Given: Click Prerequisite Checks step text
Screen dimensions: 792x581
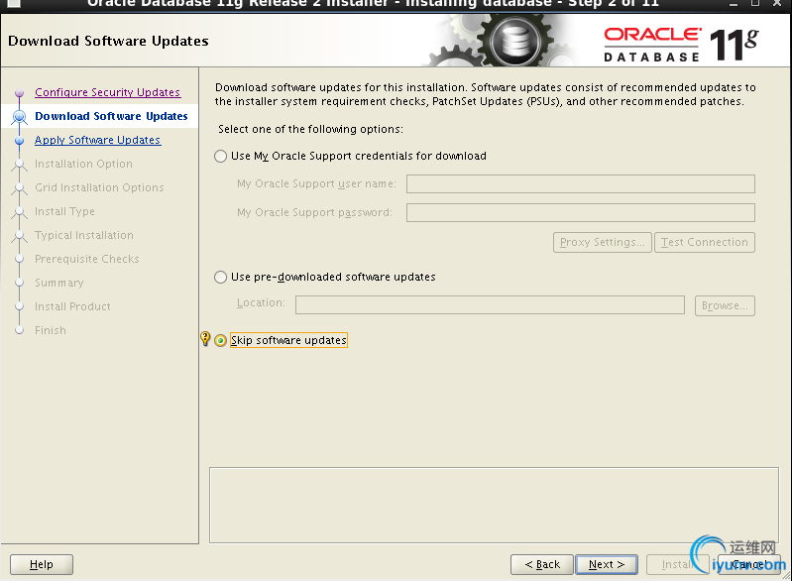Looking at the screenshot, I should pos(87,259).
